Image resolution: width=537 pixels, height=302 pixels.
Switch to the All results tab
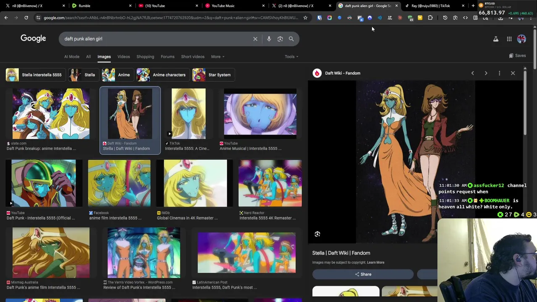coord(88,57)
